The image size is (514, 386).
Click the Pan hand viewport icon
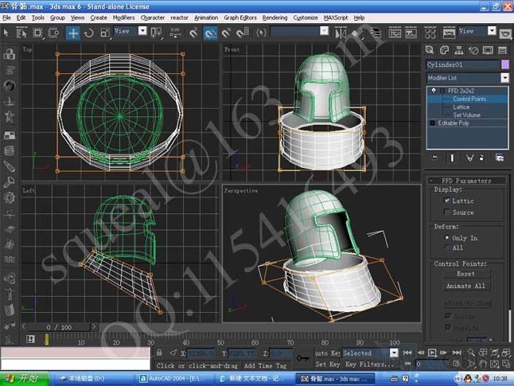pos(485,364)
